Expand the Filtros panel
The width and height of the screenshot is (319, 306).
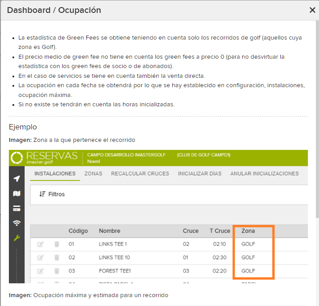(x=169, y=195)
